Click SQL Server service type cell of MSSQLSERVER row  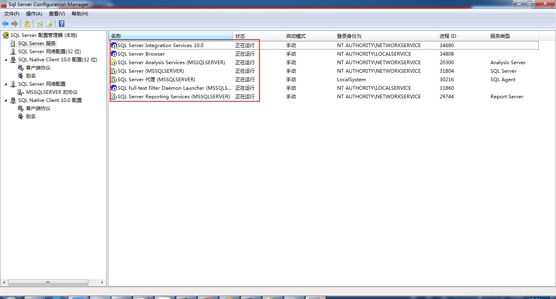(x=503, y=71)
